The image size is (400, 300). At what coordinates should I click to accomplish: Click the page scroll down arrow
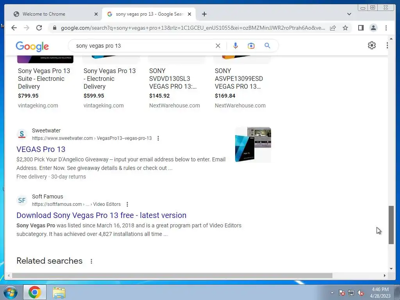point(391,269)
